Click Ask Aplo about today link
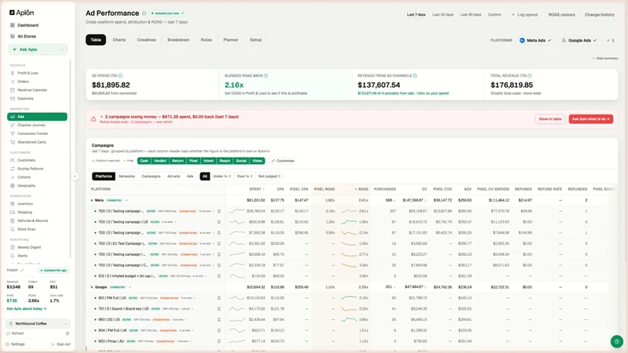This screenshot has height=353, width=628. 27,309
